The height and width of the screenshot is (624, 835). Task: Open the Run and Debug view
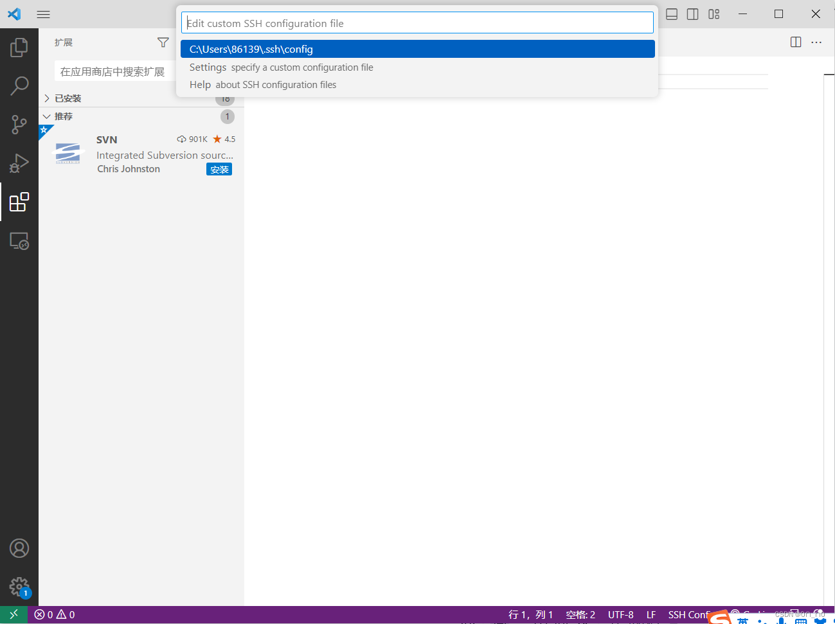click(x=19, y=163)
